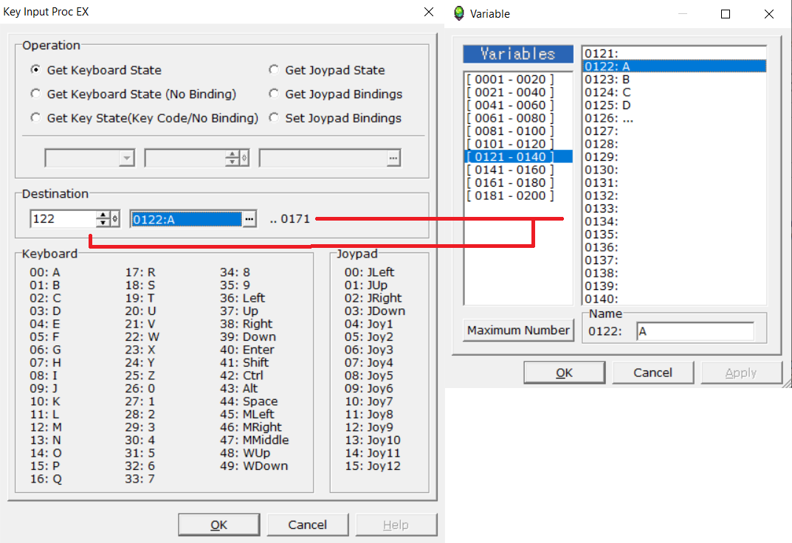Image resolution: width=792 pixels, height=543 pixels.
Task: Click the 0122:A destination variable field
Action: [187, 220]
